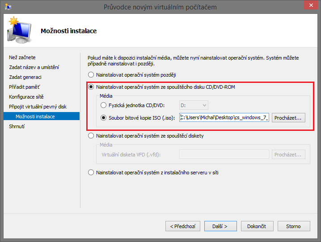Open the D: drive dropdown
321x242 pixels.
tap(194, 105)
